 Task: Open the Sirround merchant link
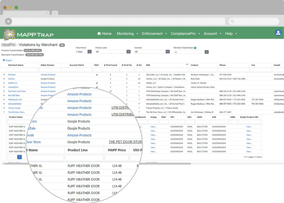(12, 75)
